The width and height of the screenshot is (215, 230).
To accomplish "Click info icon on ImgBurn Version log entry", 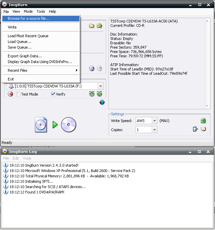I will tap(6, 165).
